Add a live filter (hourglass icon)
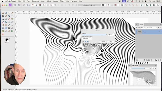Image resolution: width=162 pixels, height=91 pixels. coord(151,60)
